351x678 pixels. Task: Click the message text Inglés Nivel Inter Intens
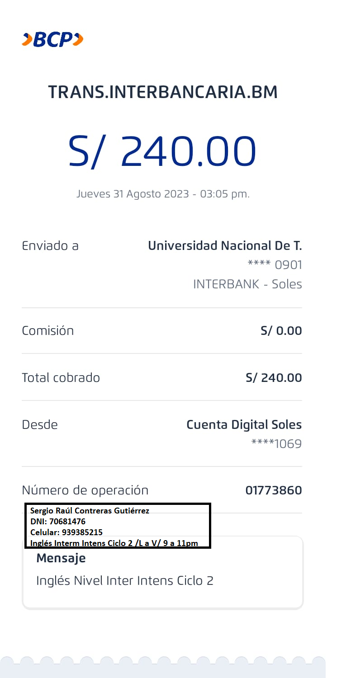click(x=124, y=580)
